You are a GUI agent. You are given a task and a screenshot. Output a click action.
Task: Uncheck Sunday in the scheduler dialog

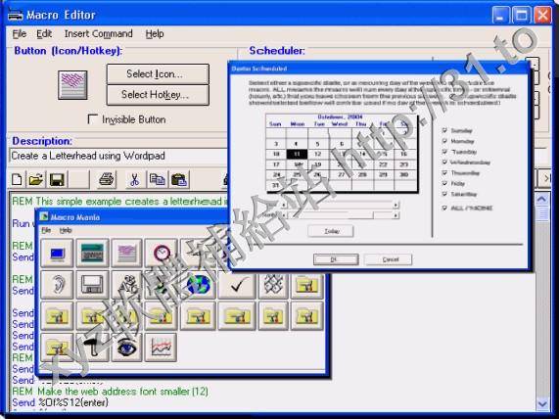click(x=444, y=130)
